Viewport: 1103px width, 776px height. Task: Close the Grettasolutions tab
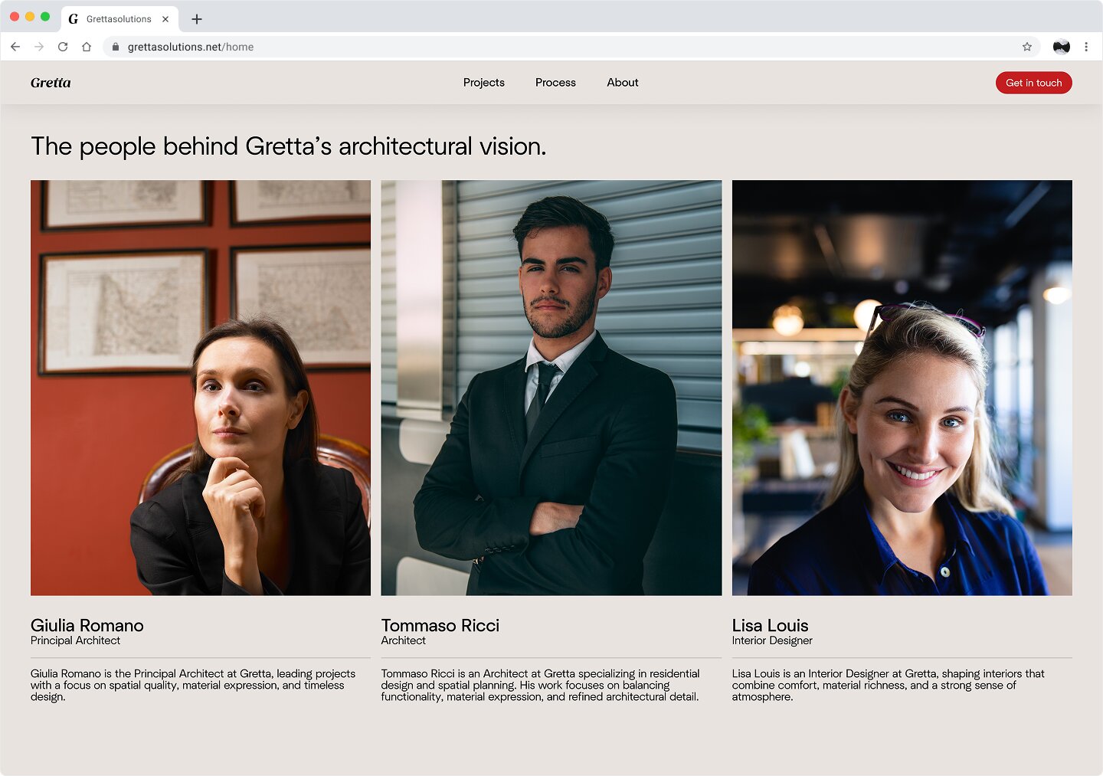tap(165, 19)
